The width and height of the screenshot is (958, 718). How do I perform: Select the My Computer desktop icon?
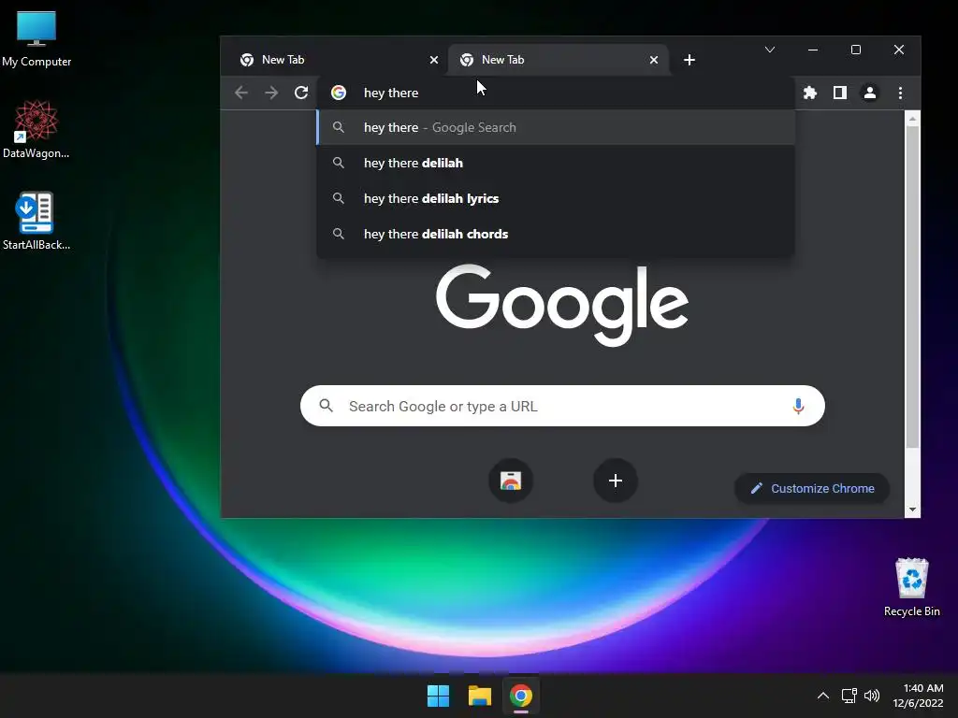click(36, 39)
